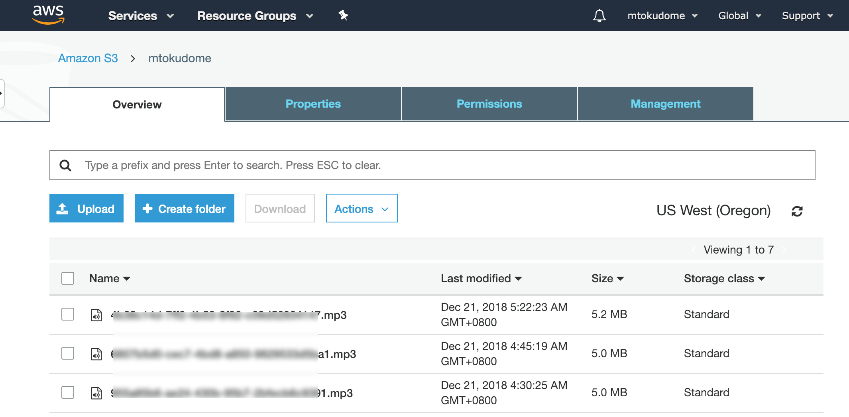Open the Resource Groups dropdown
Image resolution: width=849 pixels, height=417 pixels.
point(255,16)
